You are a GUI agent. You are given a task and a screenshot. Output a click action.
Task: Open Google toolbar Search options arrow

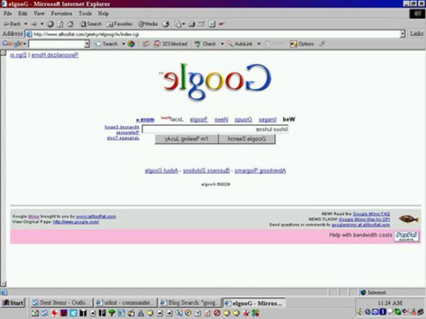tap(123, 44)
